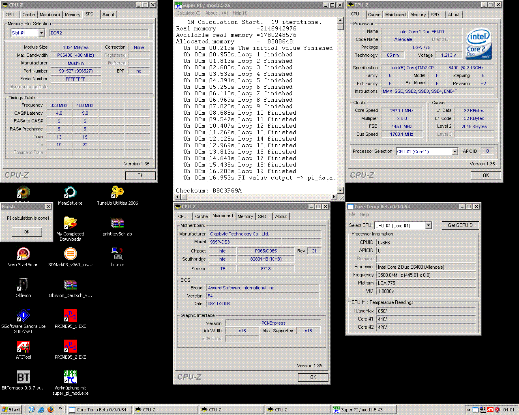Click OK in PI calculation done dialog
This screenshot has height=415, width=519.
coord(26,232)
